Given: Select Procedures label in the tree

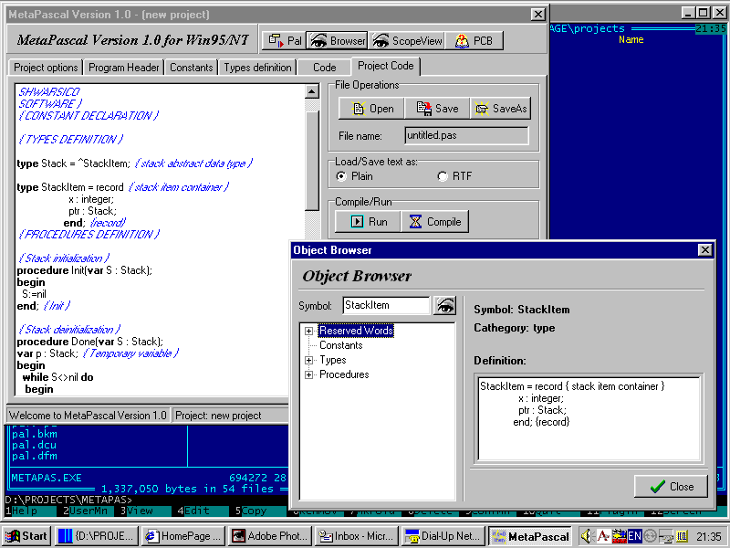Looking at the screenshot, I should coord(344,374).
